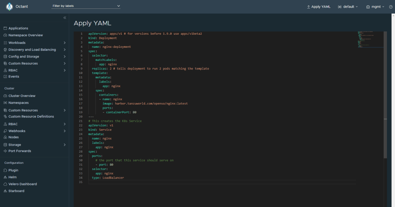The image size is (395, 207).
Task: Open Namespace Overview from sidebar
Action: 26,35
